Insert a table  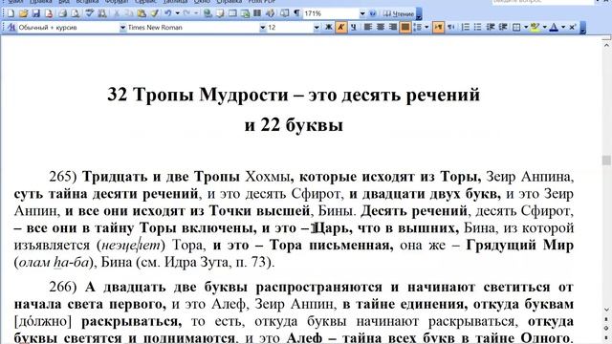(232, 13)
